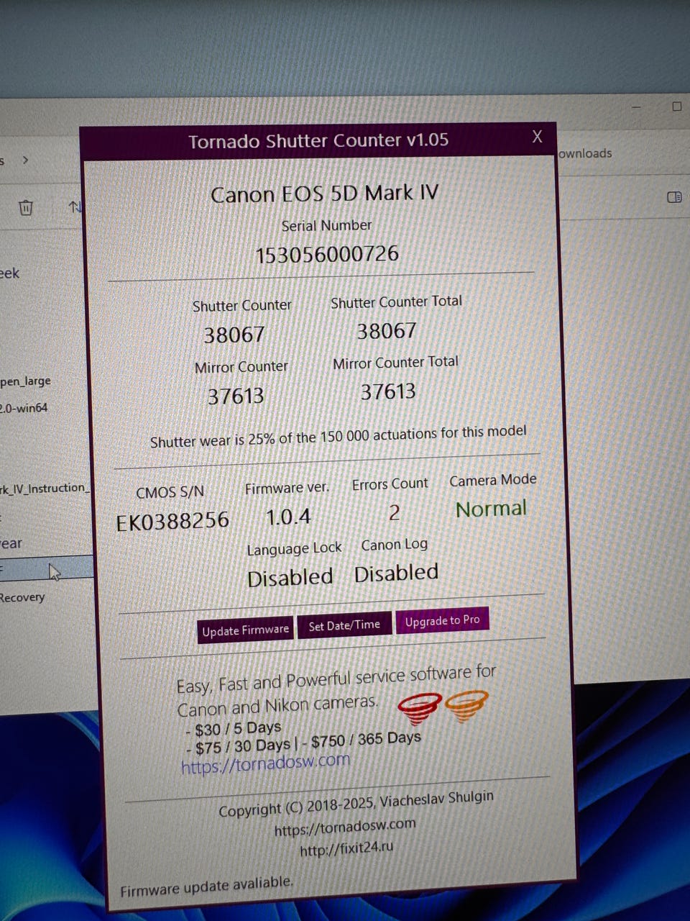Select serial number 153056000726

(327, 254)
